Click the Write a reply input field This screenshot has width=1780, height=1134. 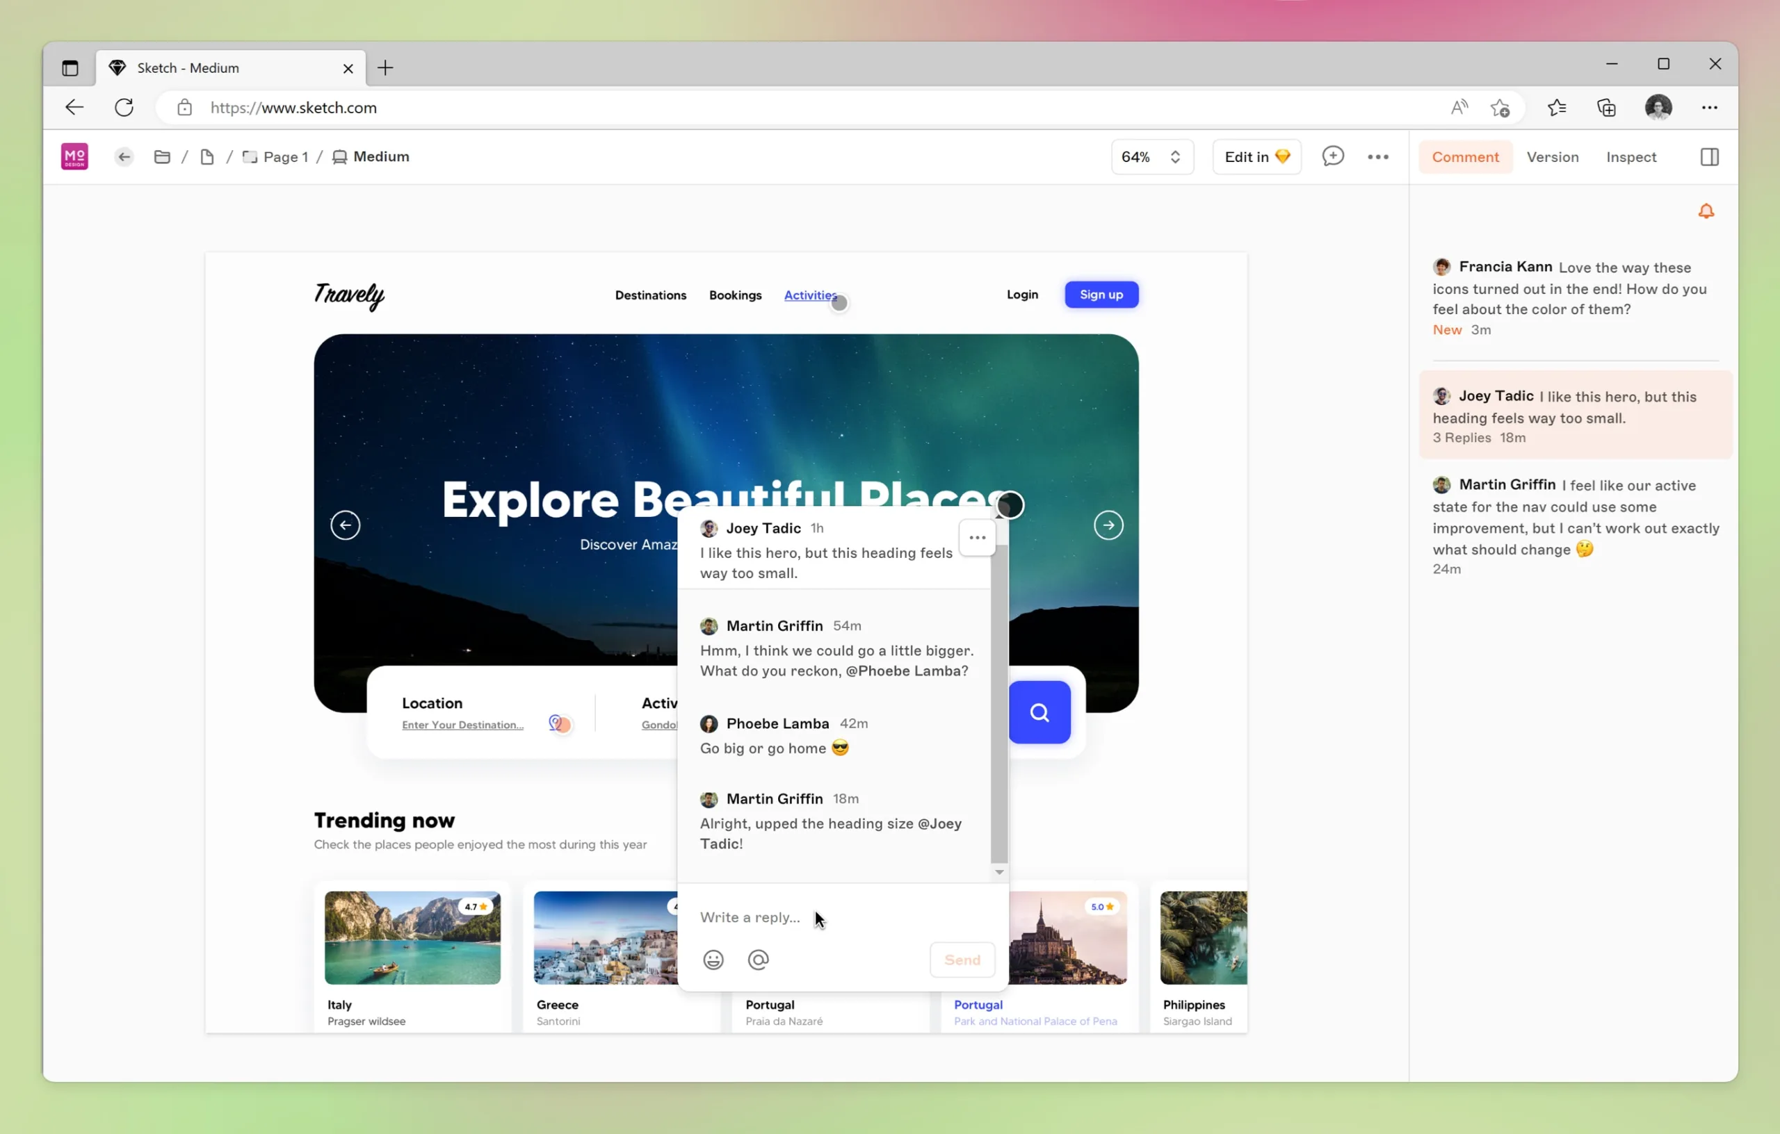pyautogui.click(x=813, y=917)
